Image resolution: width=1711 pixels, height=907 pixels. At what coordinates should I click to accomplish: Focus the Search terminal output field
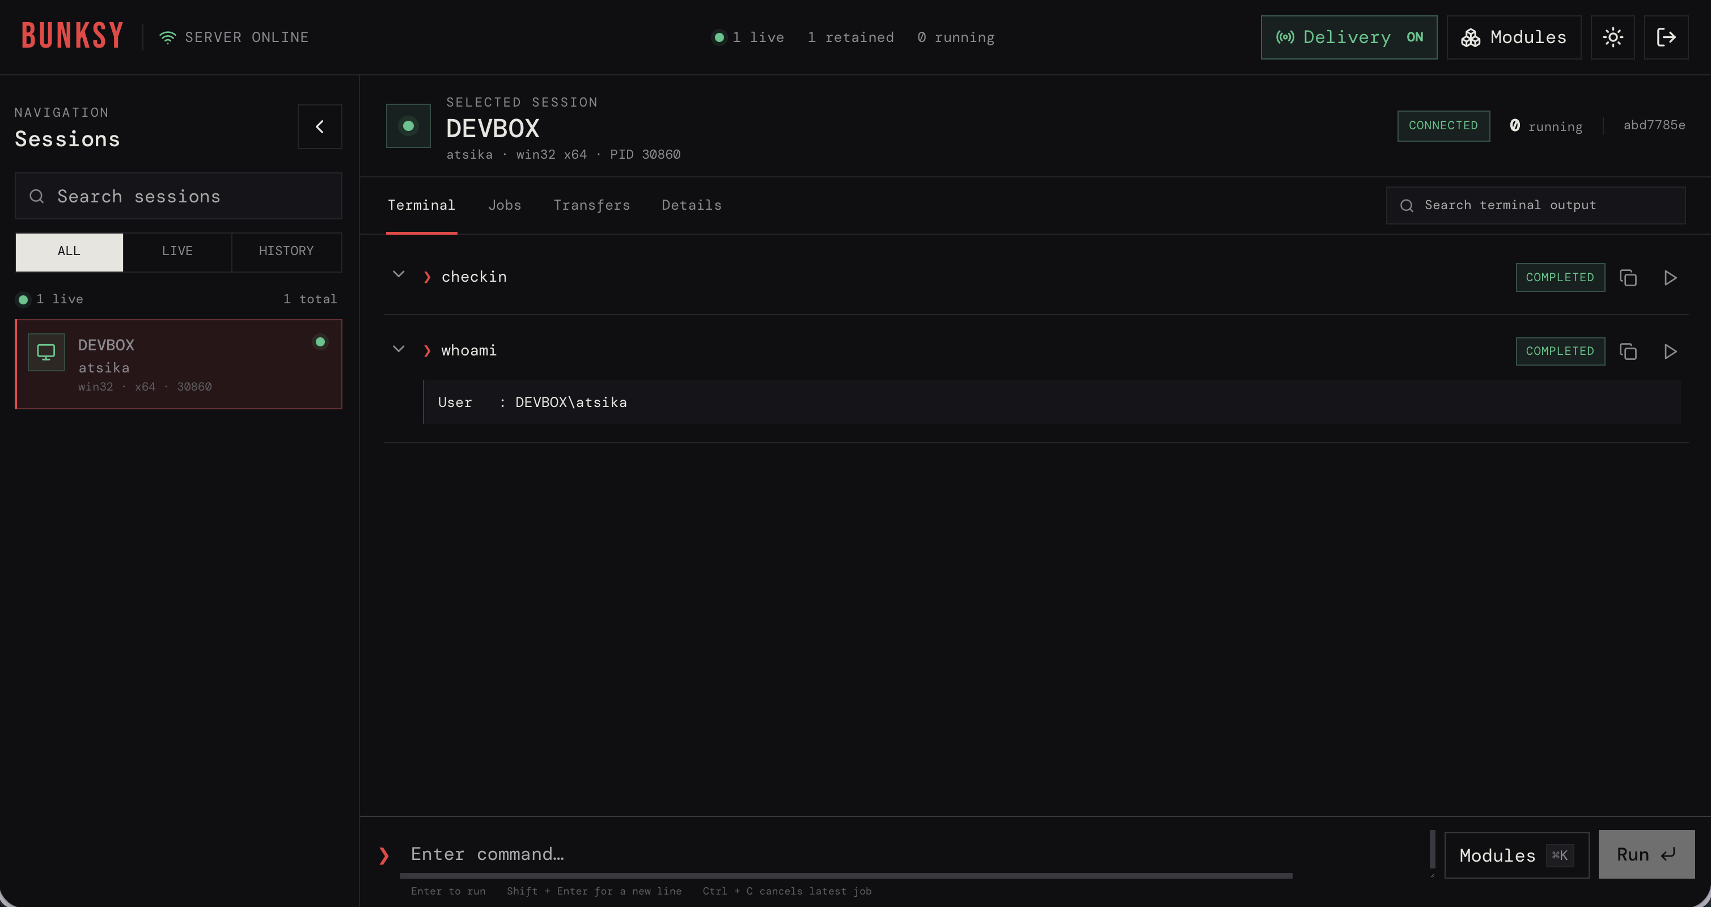[1535, 205]
